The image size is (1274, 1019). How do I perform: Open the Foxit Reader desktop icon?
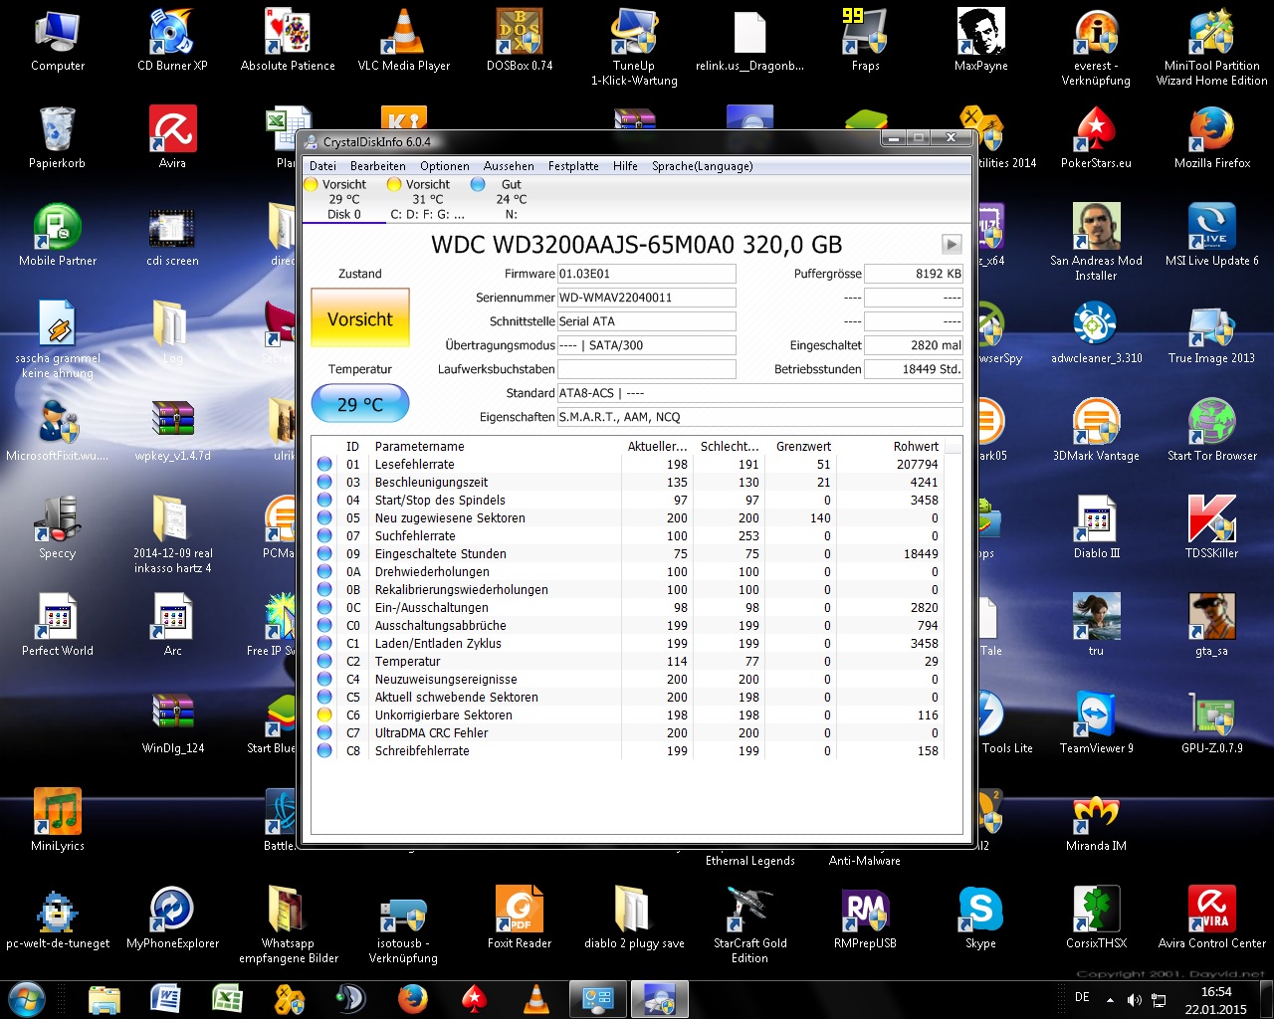(519, 917)
